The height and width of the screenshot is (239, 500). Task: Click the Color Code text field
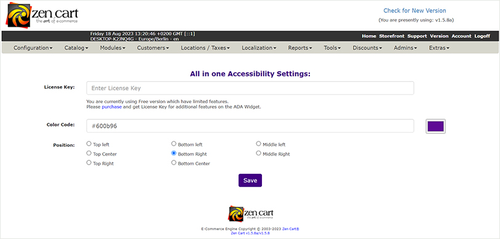250,126
